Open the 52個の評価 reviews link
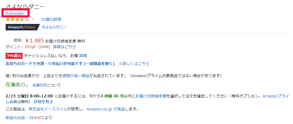293x124 pixels. pos(51,19)
